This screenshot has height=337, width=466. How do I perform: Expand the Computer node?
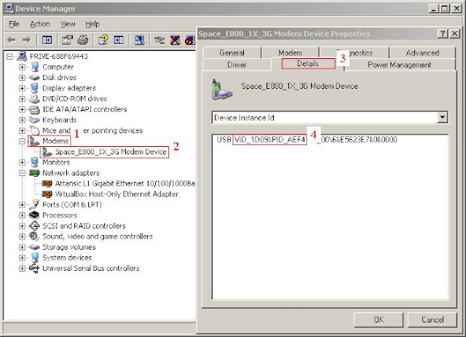(x=22, y=67)
